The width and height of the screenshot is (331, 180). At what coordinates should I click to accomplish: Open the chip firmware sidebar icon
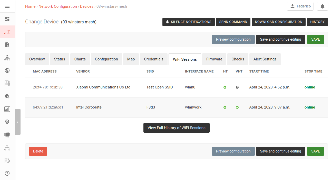click(7, 134)
